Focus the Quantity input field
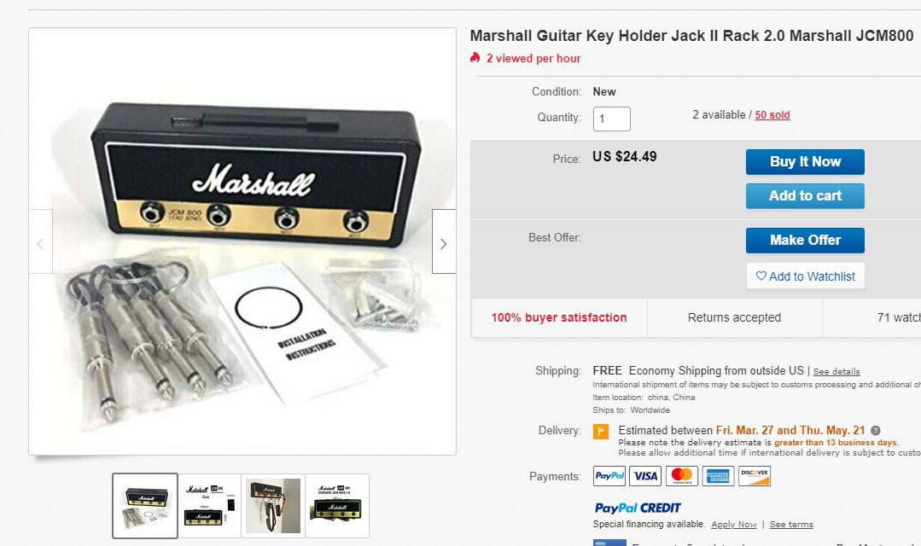This screenshot has width=921, height=546. pos(611,119)
